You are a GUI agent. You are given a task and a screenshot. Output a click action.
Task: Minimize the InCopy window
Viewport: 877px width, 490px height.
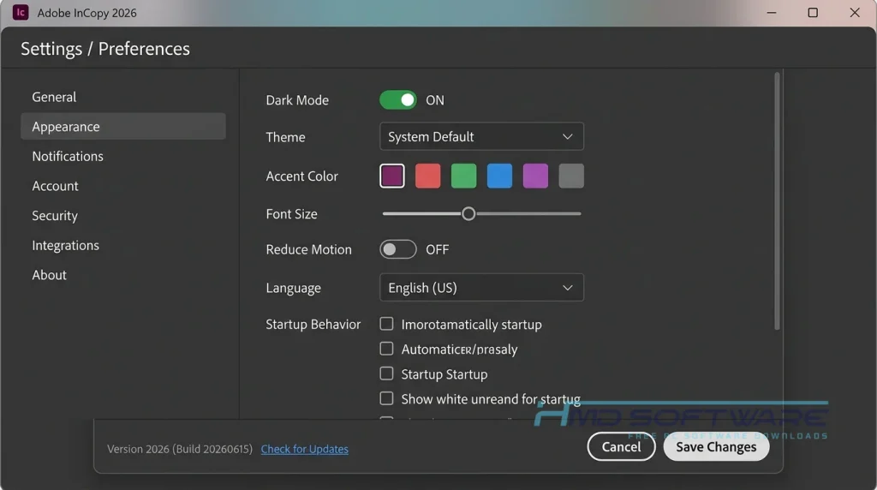point(772,12)
